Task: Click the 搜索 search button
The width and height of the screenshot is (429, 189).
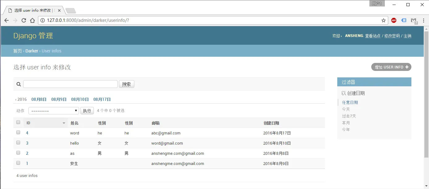Action: click(x=127, y=84)
